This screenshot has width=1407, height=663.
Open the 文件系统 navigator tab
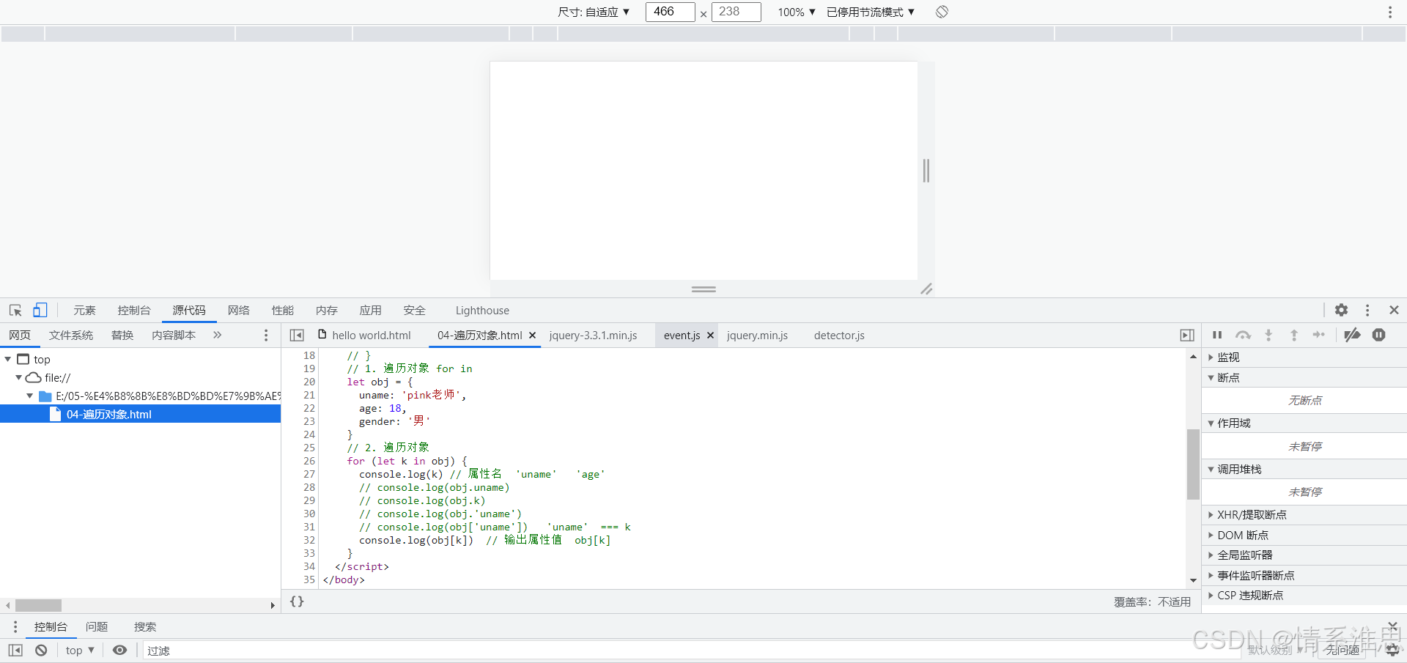tap(71, 335)
